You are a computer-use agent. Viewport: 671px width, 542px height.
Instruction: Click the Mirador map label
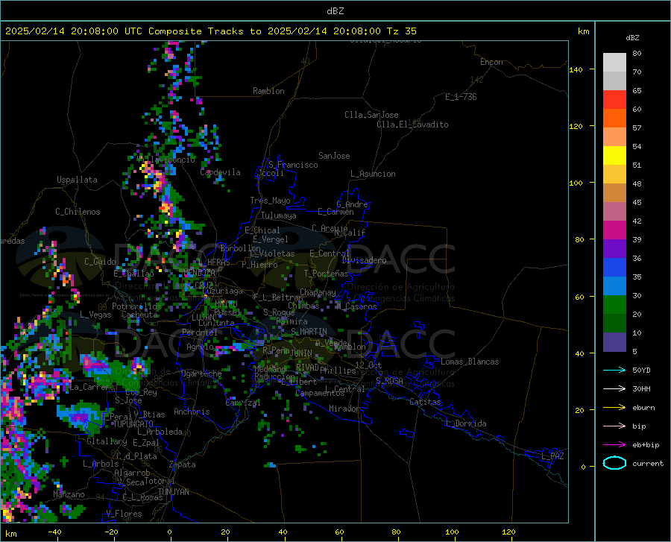click(344, 409)
